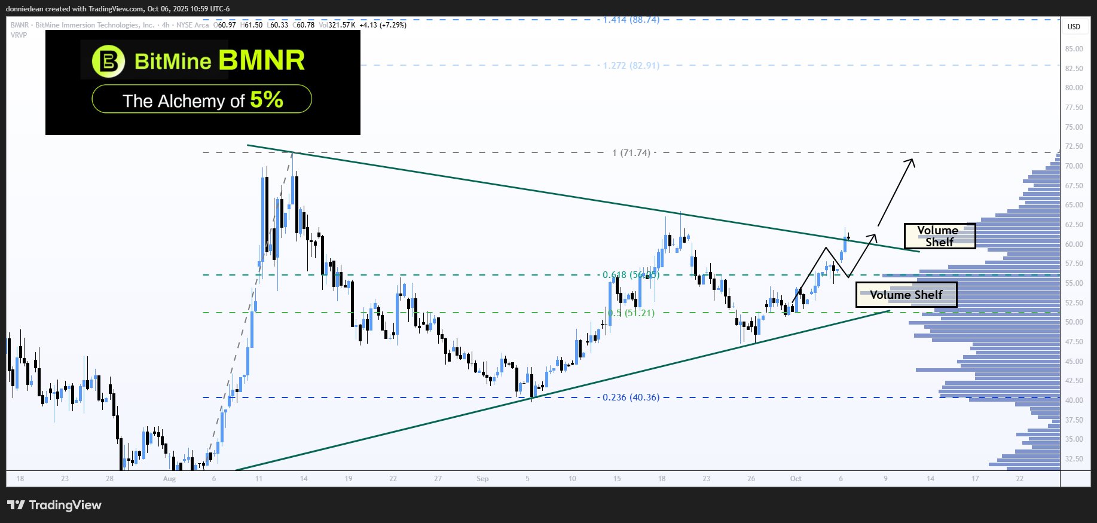Viewport: 1097px width, 523px height.
Task: Click the '17' date on the time axis
Action: pyautogui.click(x=975, y=479)
